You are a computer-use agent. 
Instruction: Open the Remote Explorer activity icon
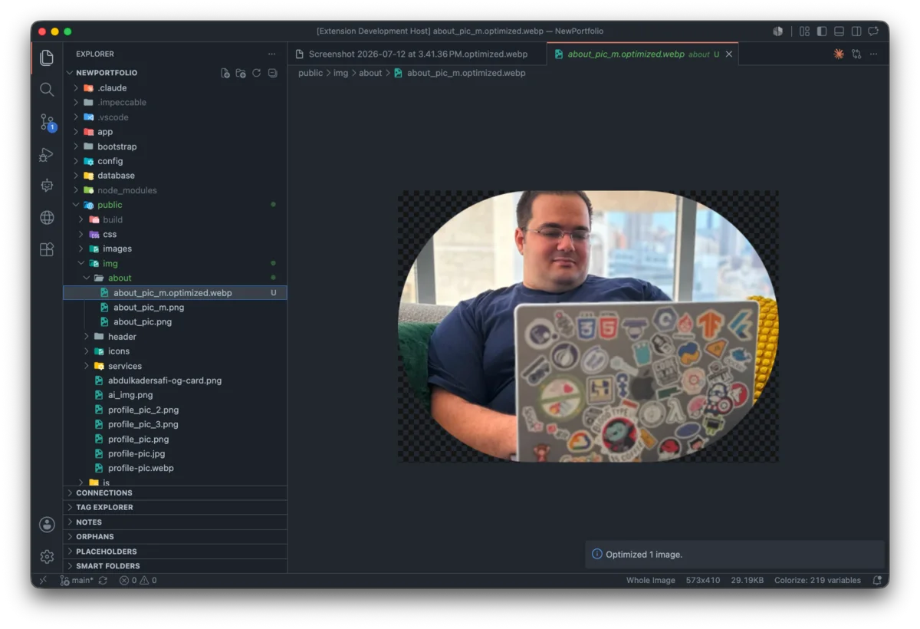pos(47,186)
